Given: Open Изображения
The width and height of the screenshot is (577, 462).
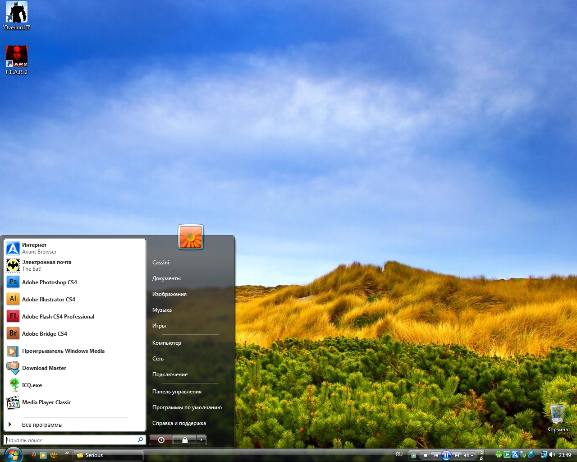Looking at the screenshot, I should 169,294.
